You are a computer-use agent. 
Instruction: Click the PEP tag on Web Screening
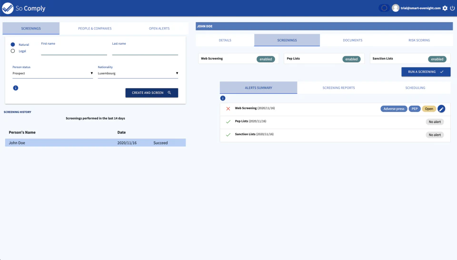(415, 109)
